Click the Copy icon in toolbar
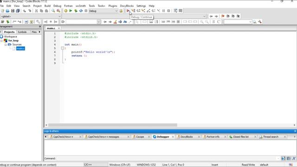The image size is (297, 167). (x=41, y=11)
